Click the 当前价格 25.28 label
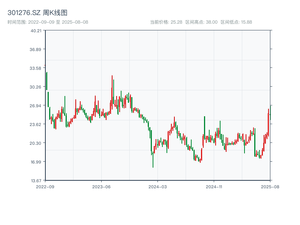This screenshot has width=300, height=225. click(x=166, y=22)
